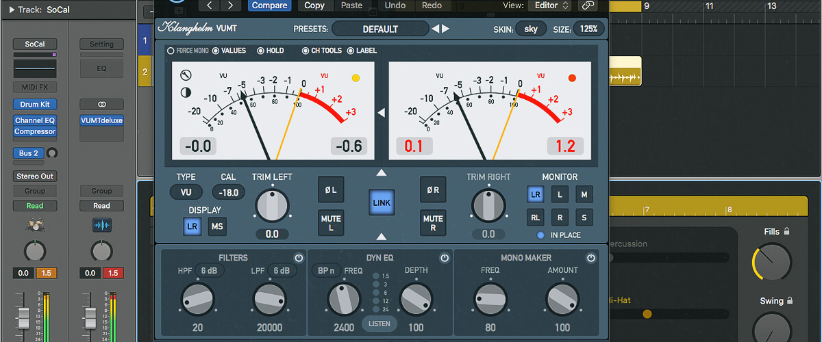Open the size selector showing 125%
The height and width of the screenshot is (342, 822).
589,29
